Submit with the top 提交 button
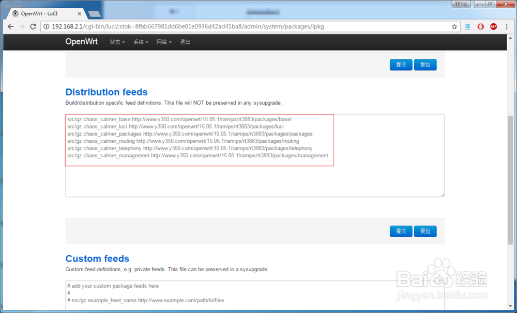Screen dimensions: 517x313 pyautogui.click(x=401, y=65)
